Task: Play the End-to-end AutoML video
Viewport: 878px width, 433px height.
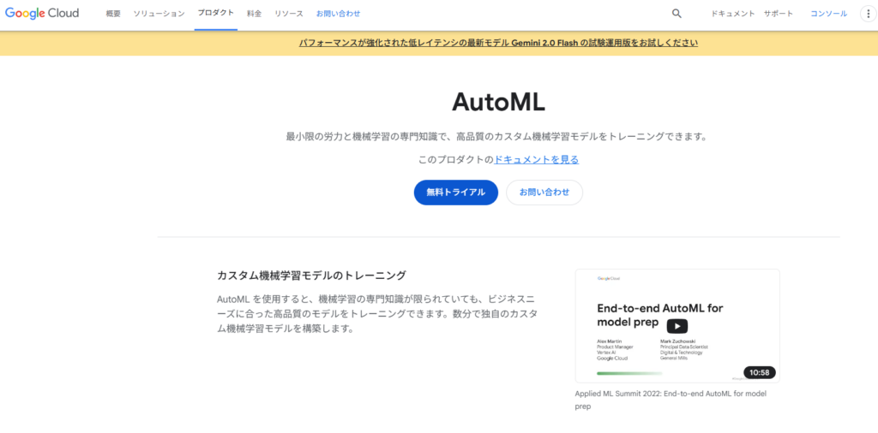Action: [x=677, y=326]
